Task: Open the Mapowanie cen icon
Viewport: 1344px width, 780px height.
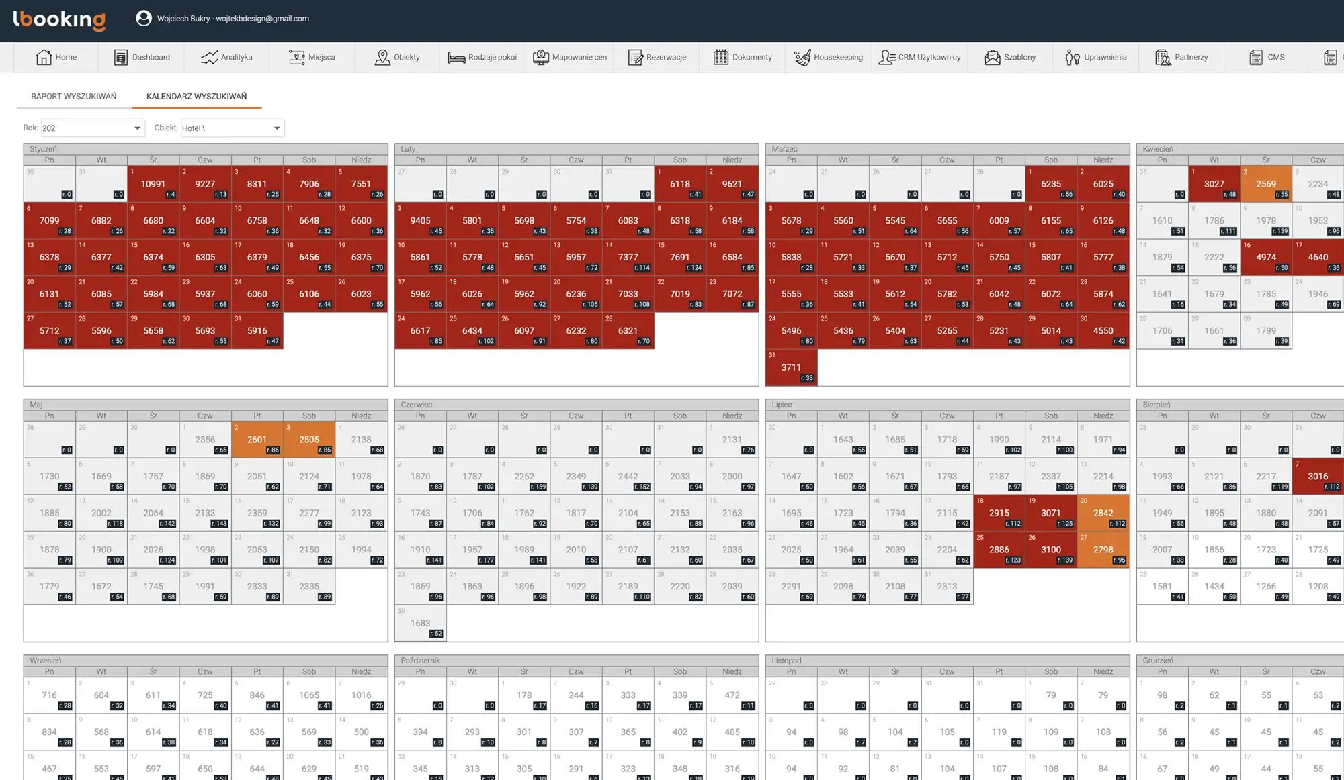Action: [541, 57]
